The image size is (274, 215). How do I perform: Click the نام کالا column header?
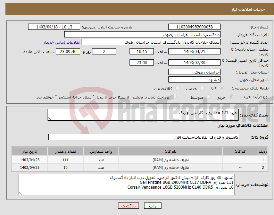click(x=171, y=152)
